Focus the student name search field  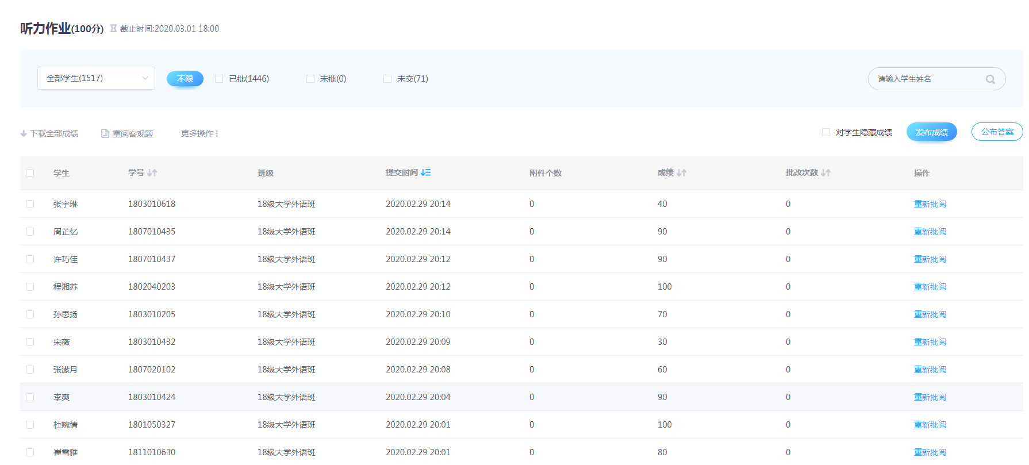click(926, 79)
